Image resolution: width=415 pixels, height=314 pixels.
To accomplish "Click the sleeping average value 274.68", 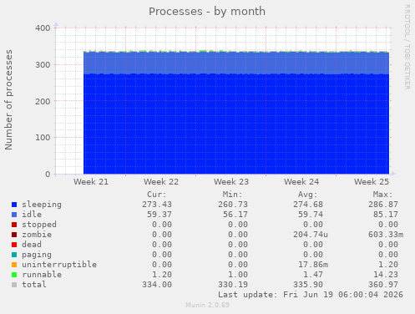I will point(308,205).
